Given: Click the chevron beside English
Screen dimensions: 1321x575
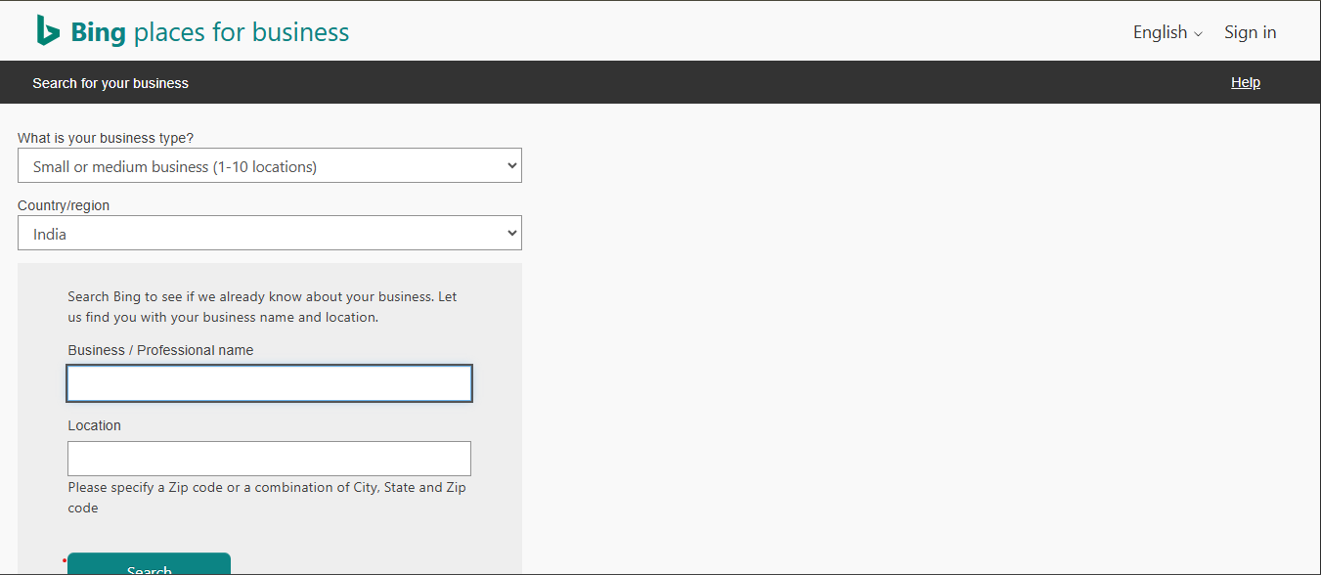Looking at the screenshot, I should click(x=1198, y=34).
